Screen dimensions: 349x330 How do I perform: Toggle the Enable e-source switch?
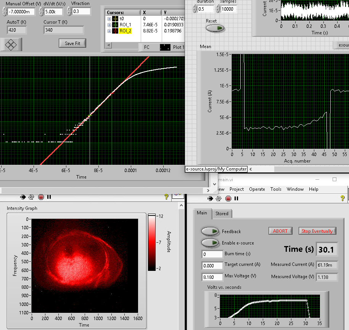[x=210, y=243]
